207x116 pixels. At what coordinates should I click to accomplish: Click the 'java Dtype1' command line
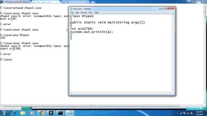pos(21,35)
